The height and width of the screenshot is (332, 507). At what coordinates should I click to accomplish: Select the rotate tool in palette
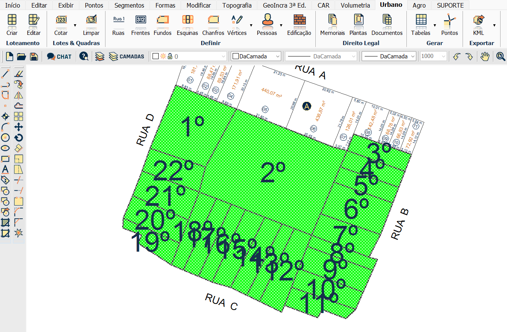19,138
